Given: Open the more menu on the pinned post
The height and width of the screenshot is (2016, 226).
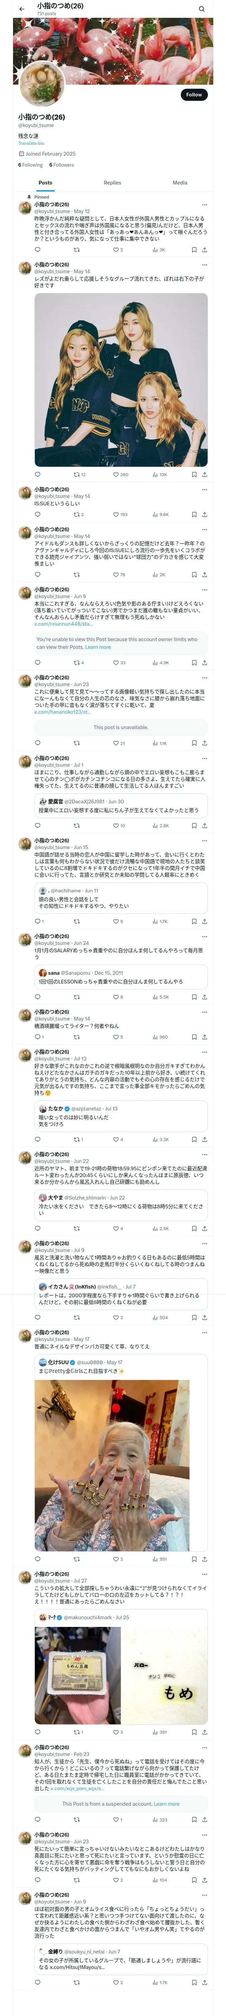Looking at the screenshot, I should tap(204, 204).
